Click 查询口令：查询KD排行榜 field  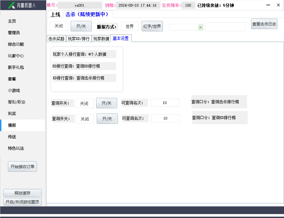(220, 118)
